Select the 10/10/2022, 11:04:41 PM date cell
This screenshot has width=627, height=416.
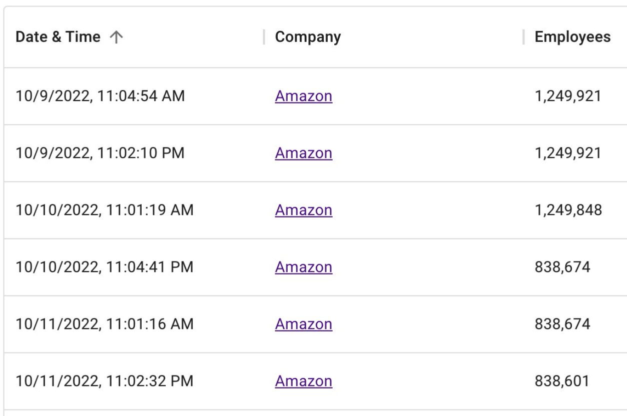click(104, 267)
